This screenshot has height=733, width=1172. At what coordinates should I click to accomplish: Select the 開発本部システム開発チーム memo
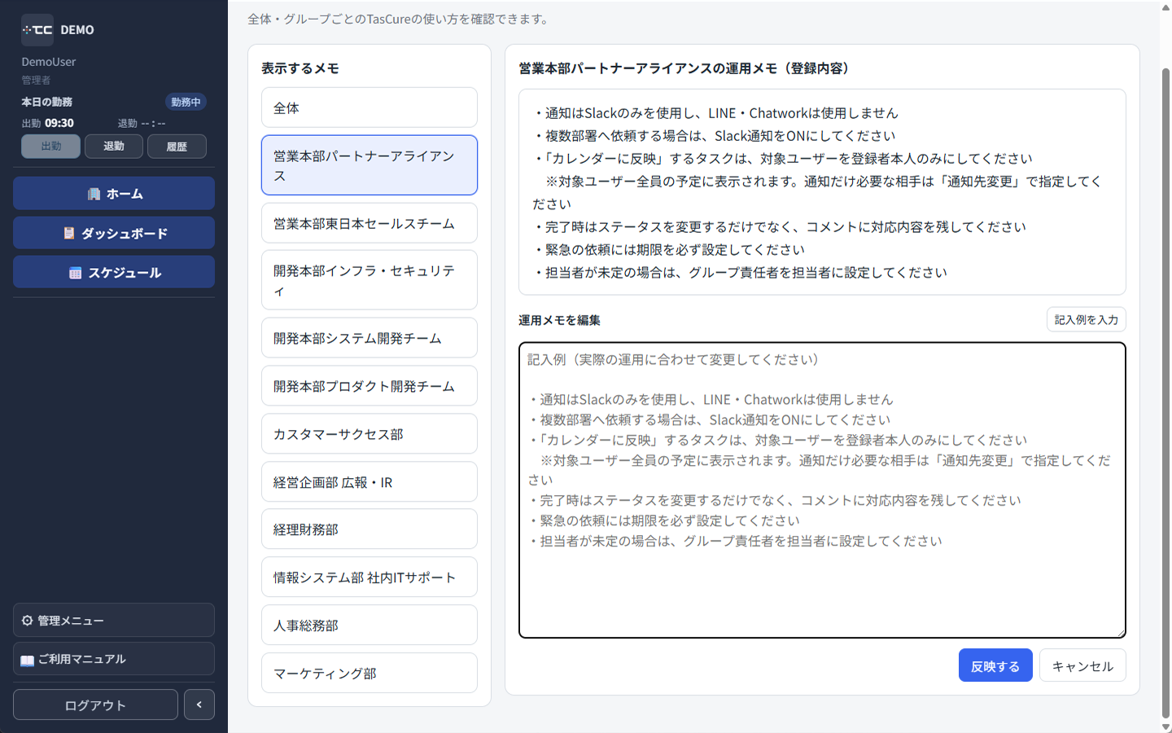coord(370,338)
